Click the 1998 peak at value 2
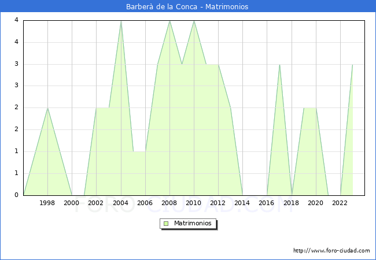The width and height of the screenshot is (376, 260). click(47, 108)
